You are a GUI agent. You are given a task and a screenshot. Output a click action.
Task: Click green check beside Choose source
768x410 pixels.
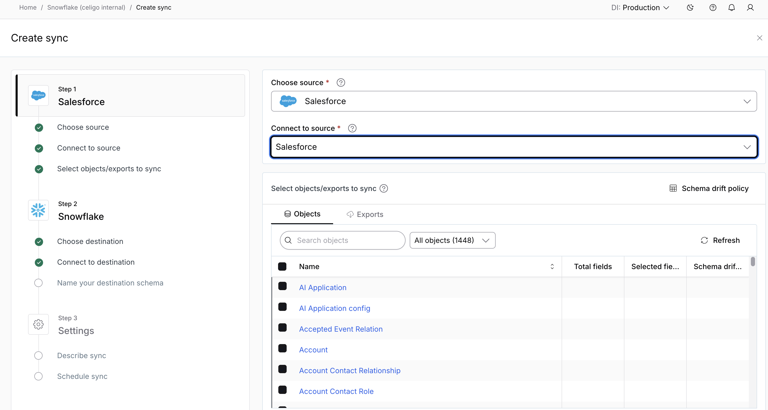click(x=39, y=127)
